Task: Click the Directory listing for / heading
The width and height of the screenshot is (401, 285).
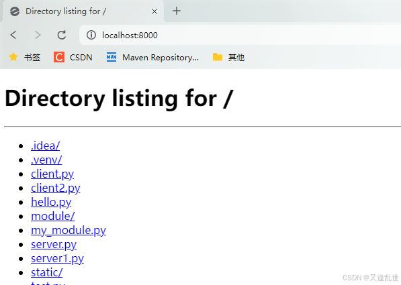Action: point(118,99)
